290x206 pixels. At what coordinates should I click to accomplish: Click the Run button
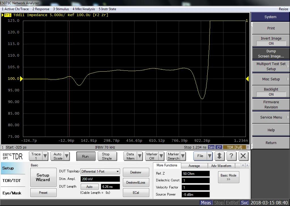click(86, 156)
